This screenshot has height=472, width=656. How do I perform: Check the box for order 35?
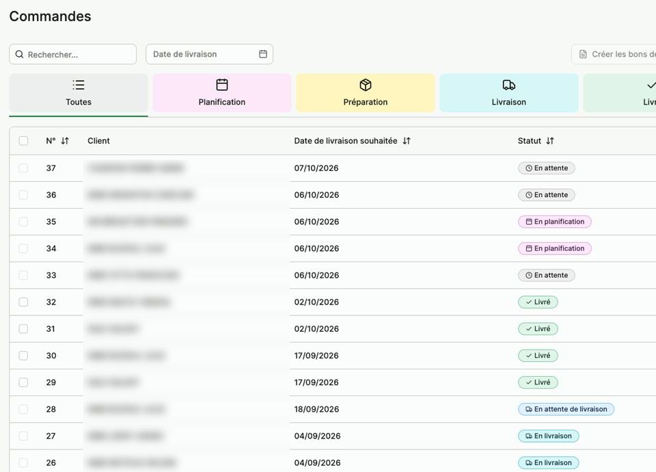23,222
